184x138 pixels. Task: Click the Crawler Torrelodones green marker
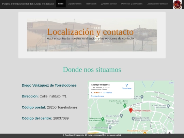coord(125,106)
